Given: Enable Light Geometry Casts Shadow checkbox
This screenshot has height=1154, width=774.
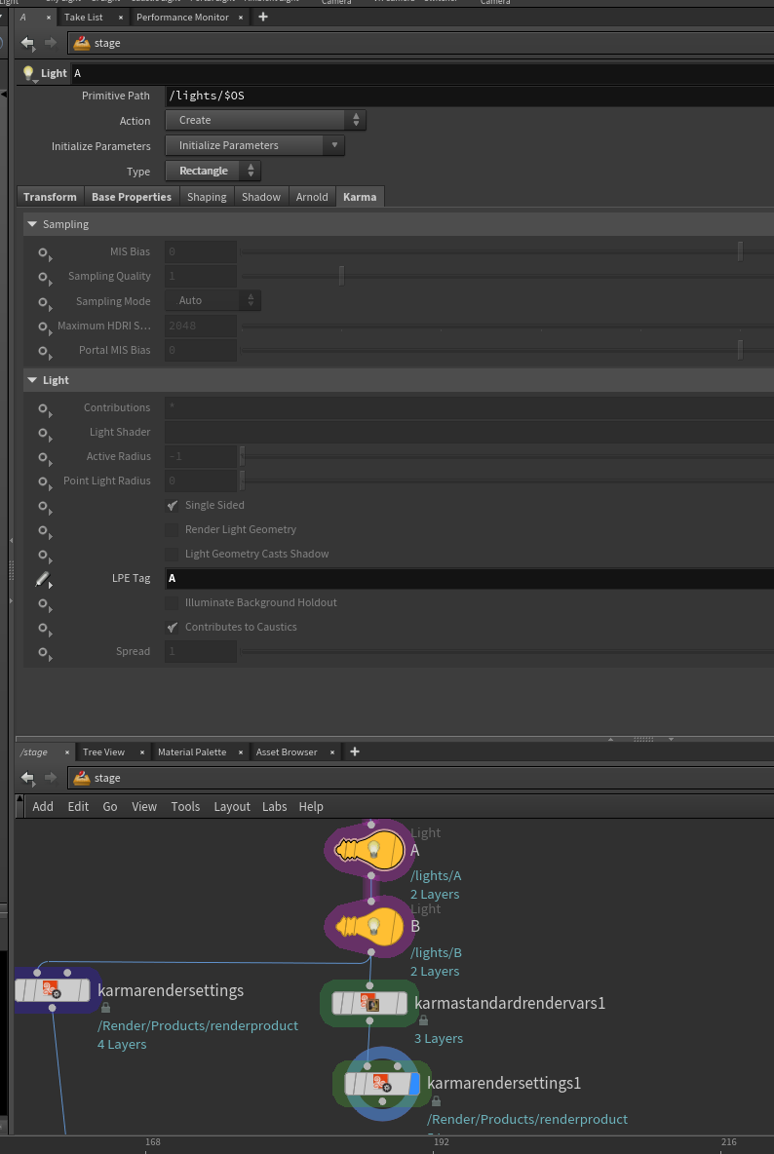Looking at the screenshot, I should [173, 555].
